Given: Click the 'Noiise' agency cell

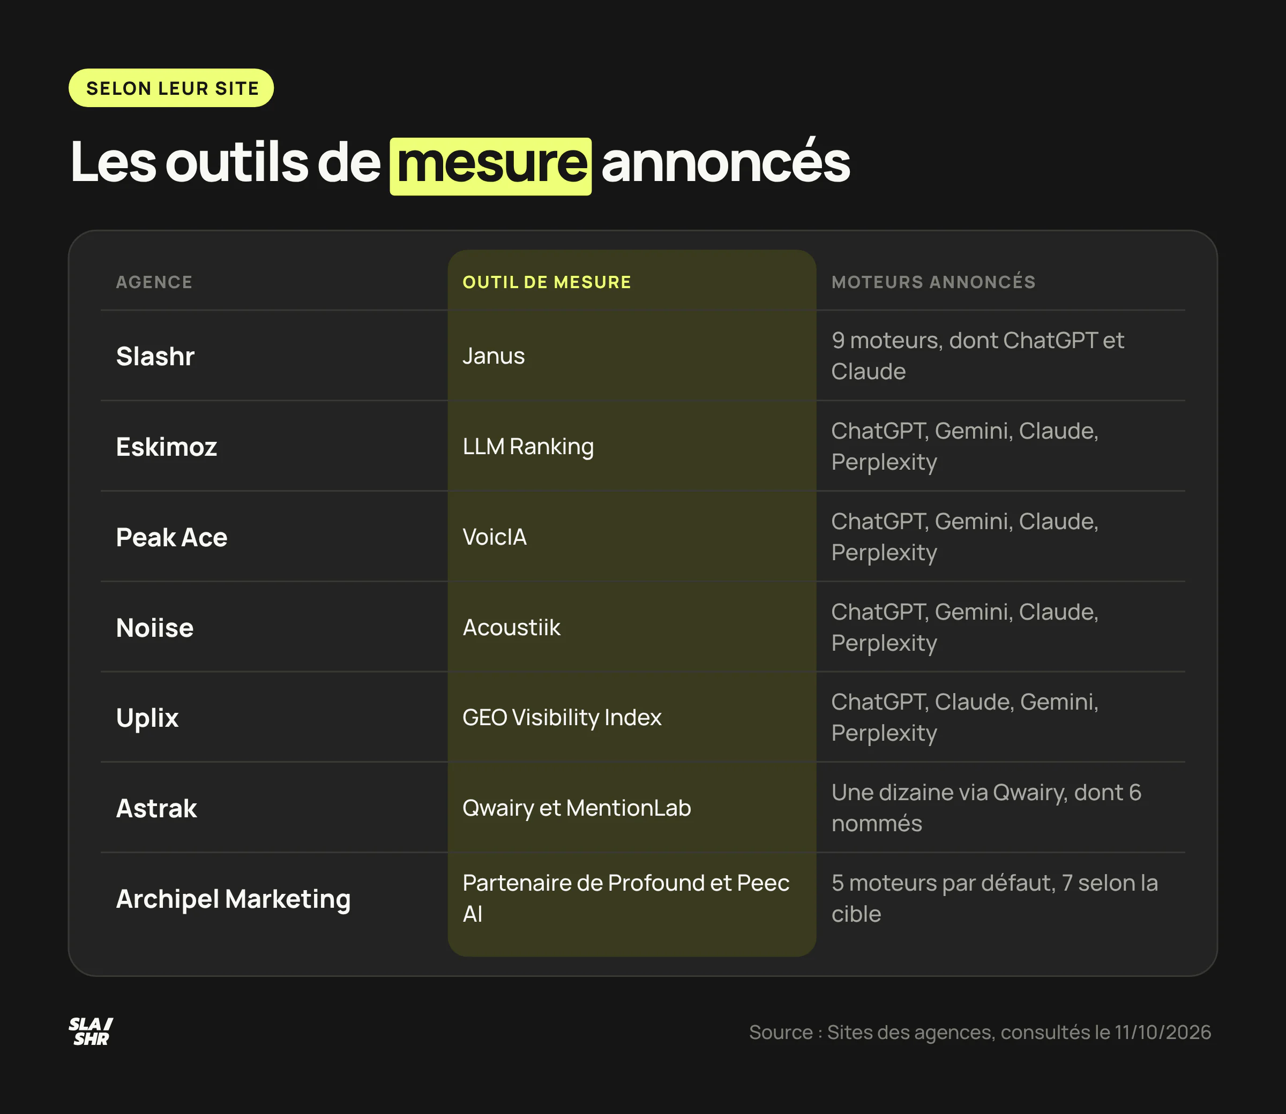Looking at the screenshot, I should [x=155, y=627].
